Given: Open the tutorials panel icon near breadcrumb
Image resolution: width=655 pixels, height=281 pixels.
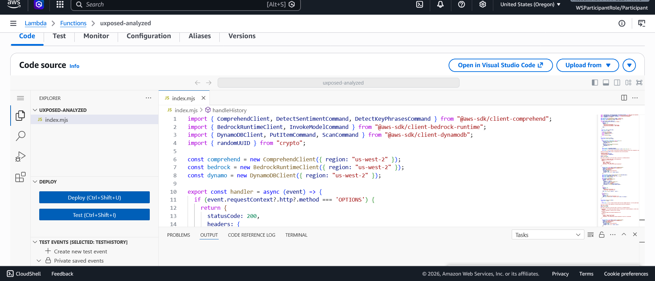Looking at the screenshot, I should click(642, 23).
